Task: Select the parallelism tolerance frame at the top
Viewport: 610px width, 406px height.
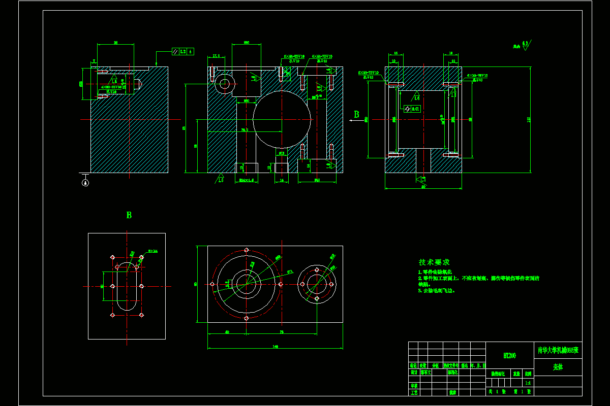Action: pyautogui.click(x=182, y=51)
